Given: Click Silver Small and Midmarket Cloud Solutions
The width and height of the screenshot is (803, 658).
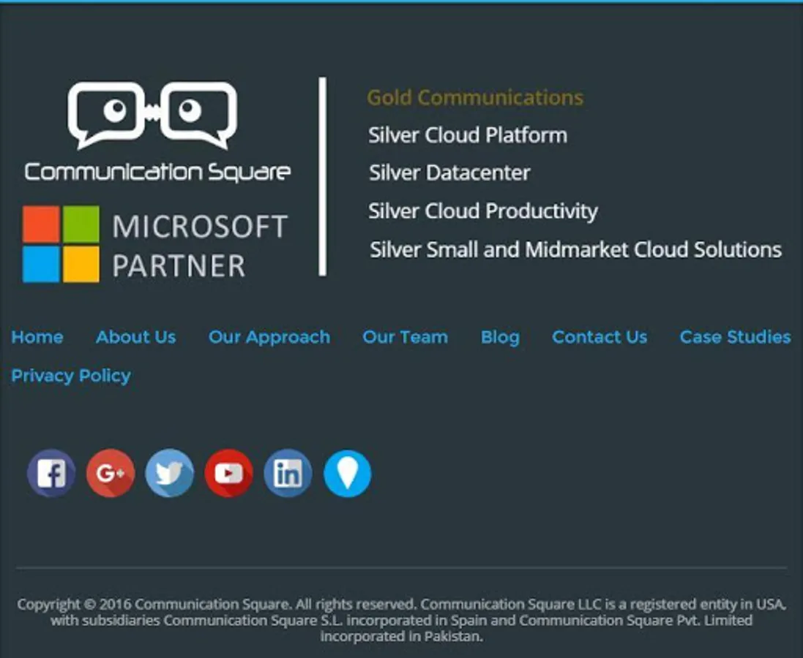Looking at the screenshot, I should (x=575, y=250).
